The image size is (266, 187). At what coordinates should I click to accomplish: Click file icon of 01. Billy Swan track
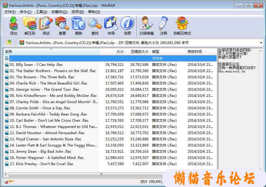coord(7,65)
